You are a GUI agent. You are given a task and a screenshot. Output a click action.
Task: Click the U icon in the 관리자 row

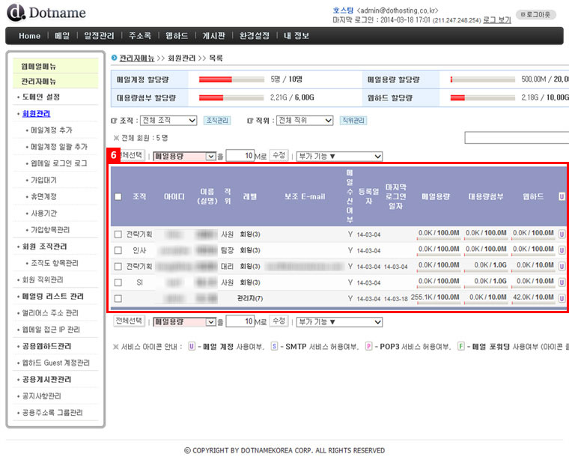(562, 298)
